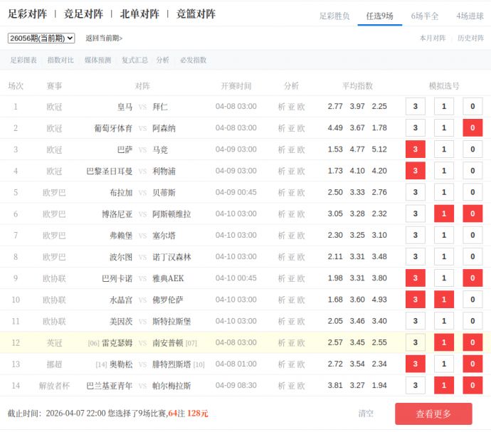Image resolution: width=491 pixels, height=432 pixels.
Task: Deselect pick 0 for 葡萄牙体育 vs 阿森纳
Action: coord(472,128)
